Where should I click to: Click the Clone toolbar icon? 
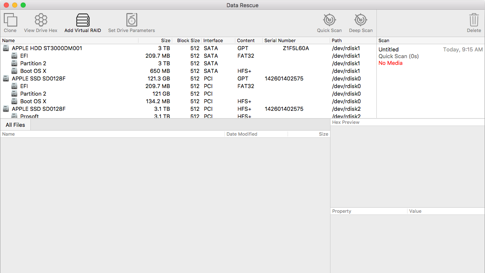coord(10,20)
